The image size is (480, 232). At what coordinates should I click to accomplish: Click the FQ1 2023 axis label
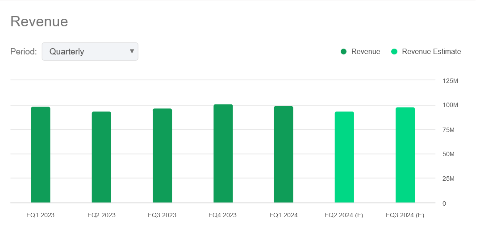pos(40,215)
